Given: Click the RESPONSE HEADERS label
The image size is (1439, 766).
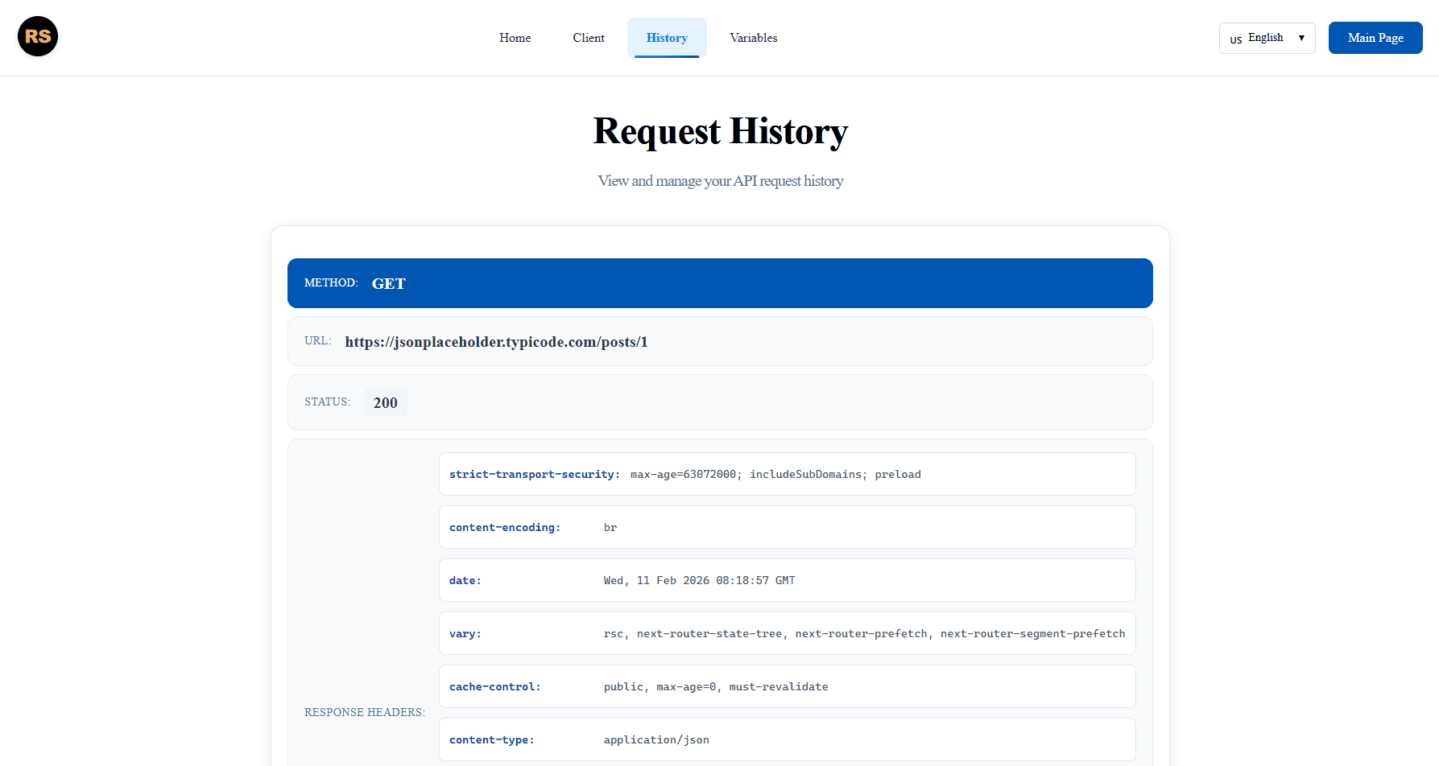Looking at the screenshot, I should point(365,712).
